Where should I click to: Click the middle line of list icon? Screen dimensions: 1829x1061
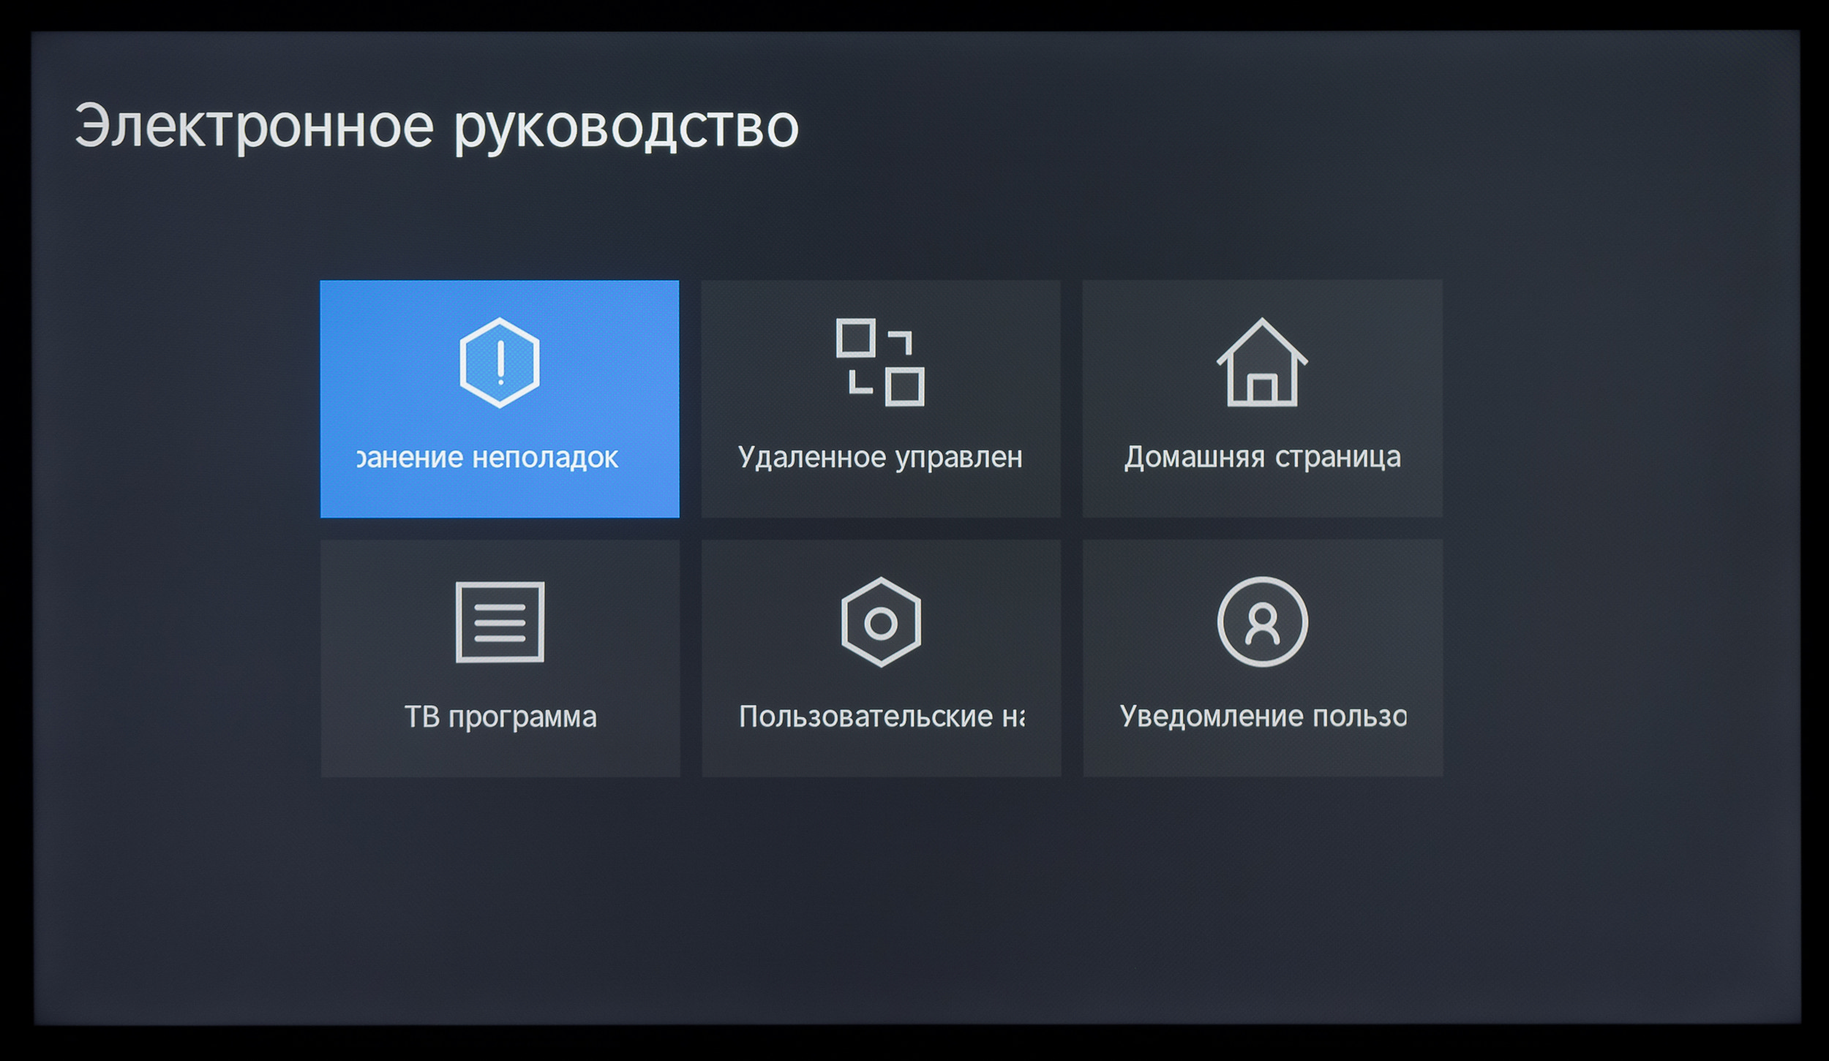[500, 623]
